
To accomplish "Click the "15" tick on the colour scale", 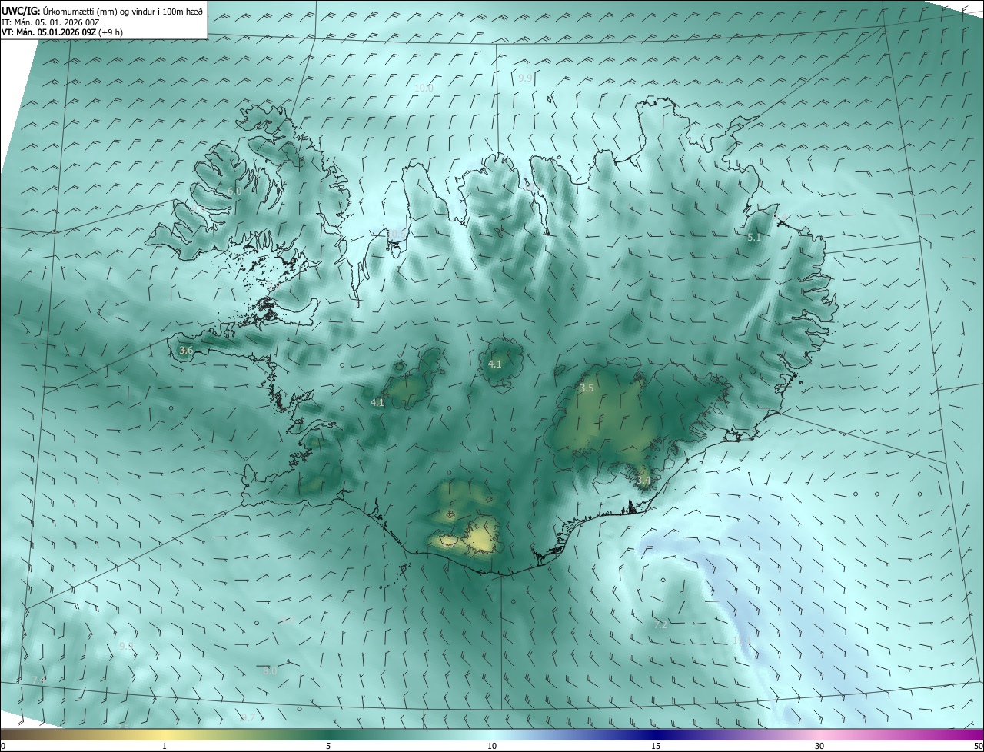I will coord(656,746).
